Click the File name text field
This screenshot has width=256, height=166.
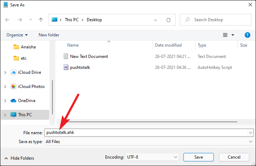pyautogui.click(x=145, y=132)
